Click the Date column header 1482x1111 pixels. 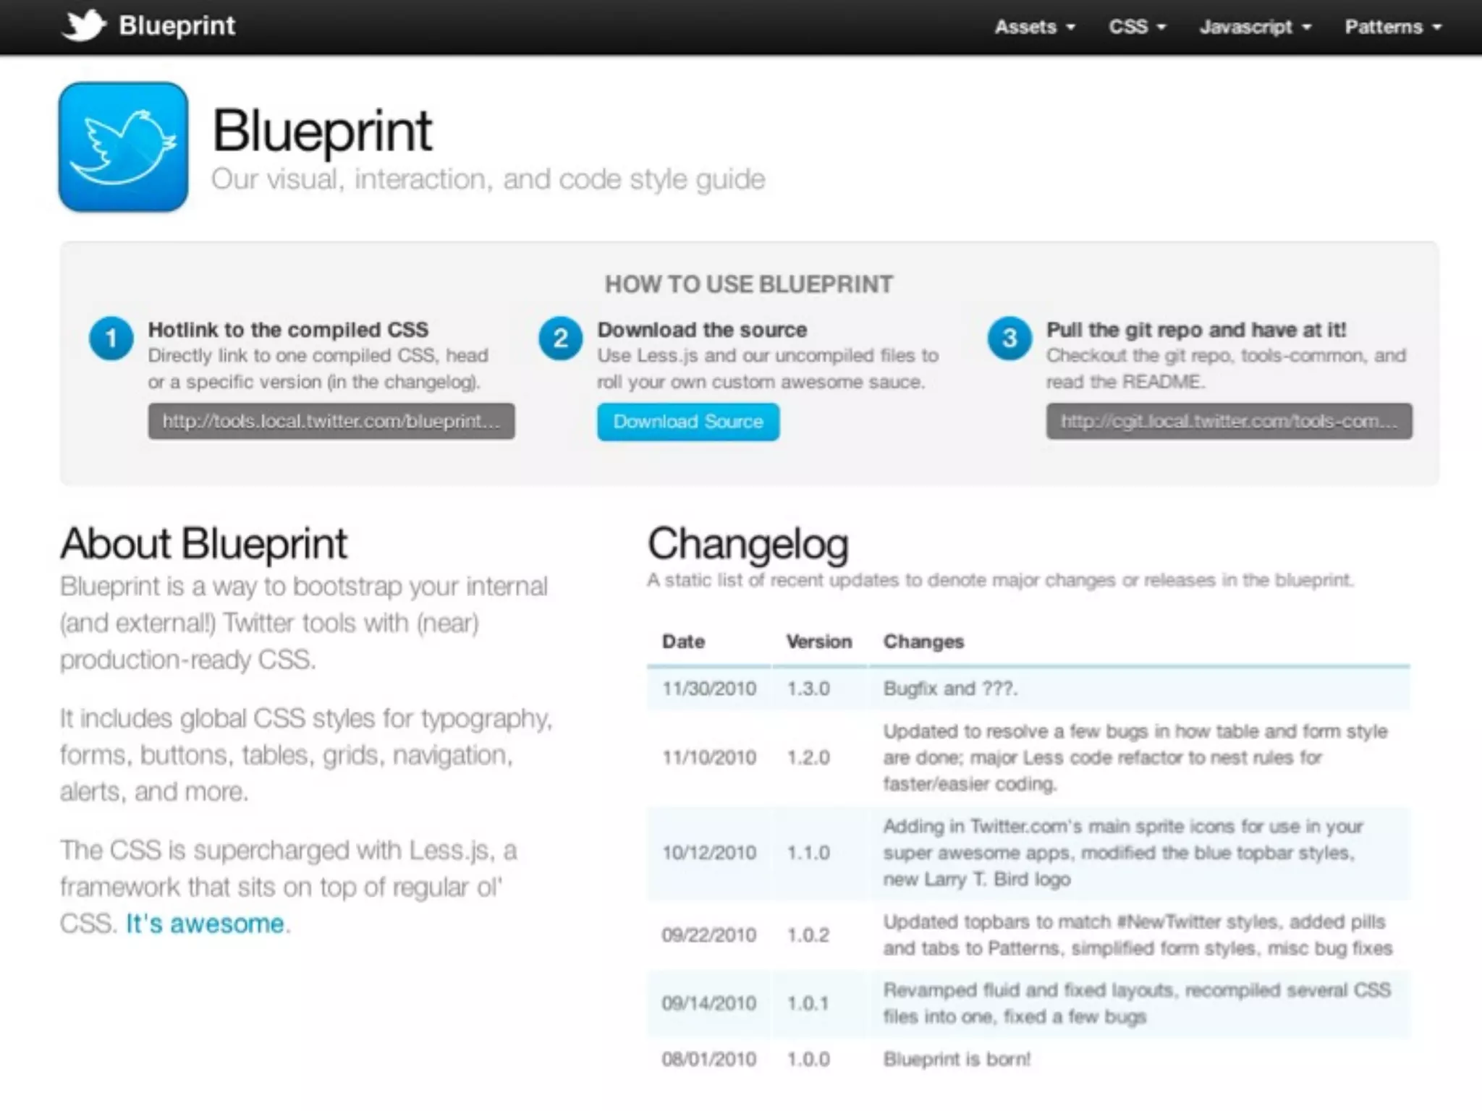pyautogui.click(x=683, y=642)
